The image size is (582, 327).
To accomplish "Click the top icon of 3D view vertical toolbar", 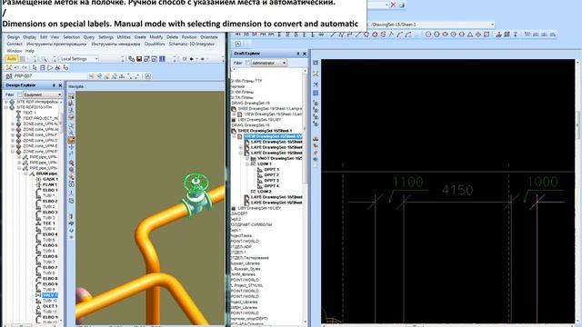I will coord(71,96).
